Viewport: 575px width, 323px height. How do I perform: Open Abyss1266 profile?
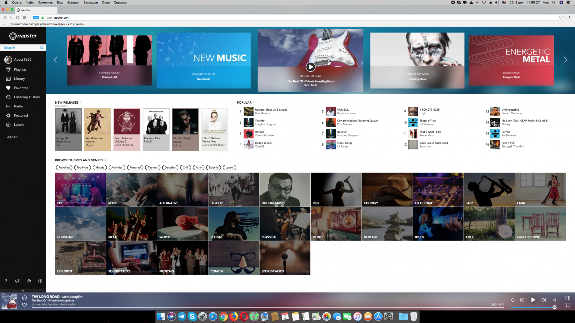point(18,60)
